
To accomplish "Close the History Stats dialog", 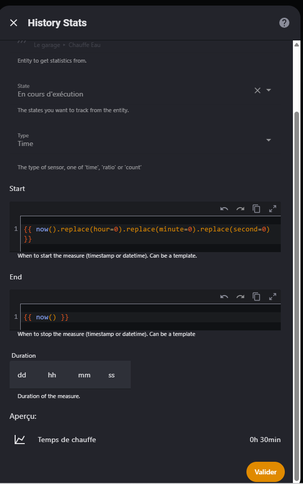I will [14, 23].
